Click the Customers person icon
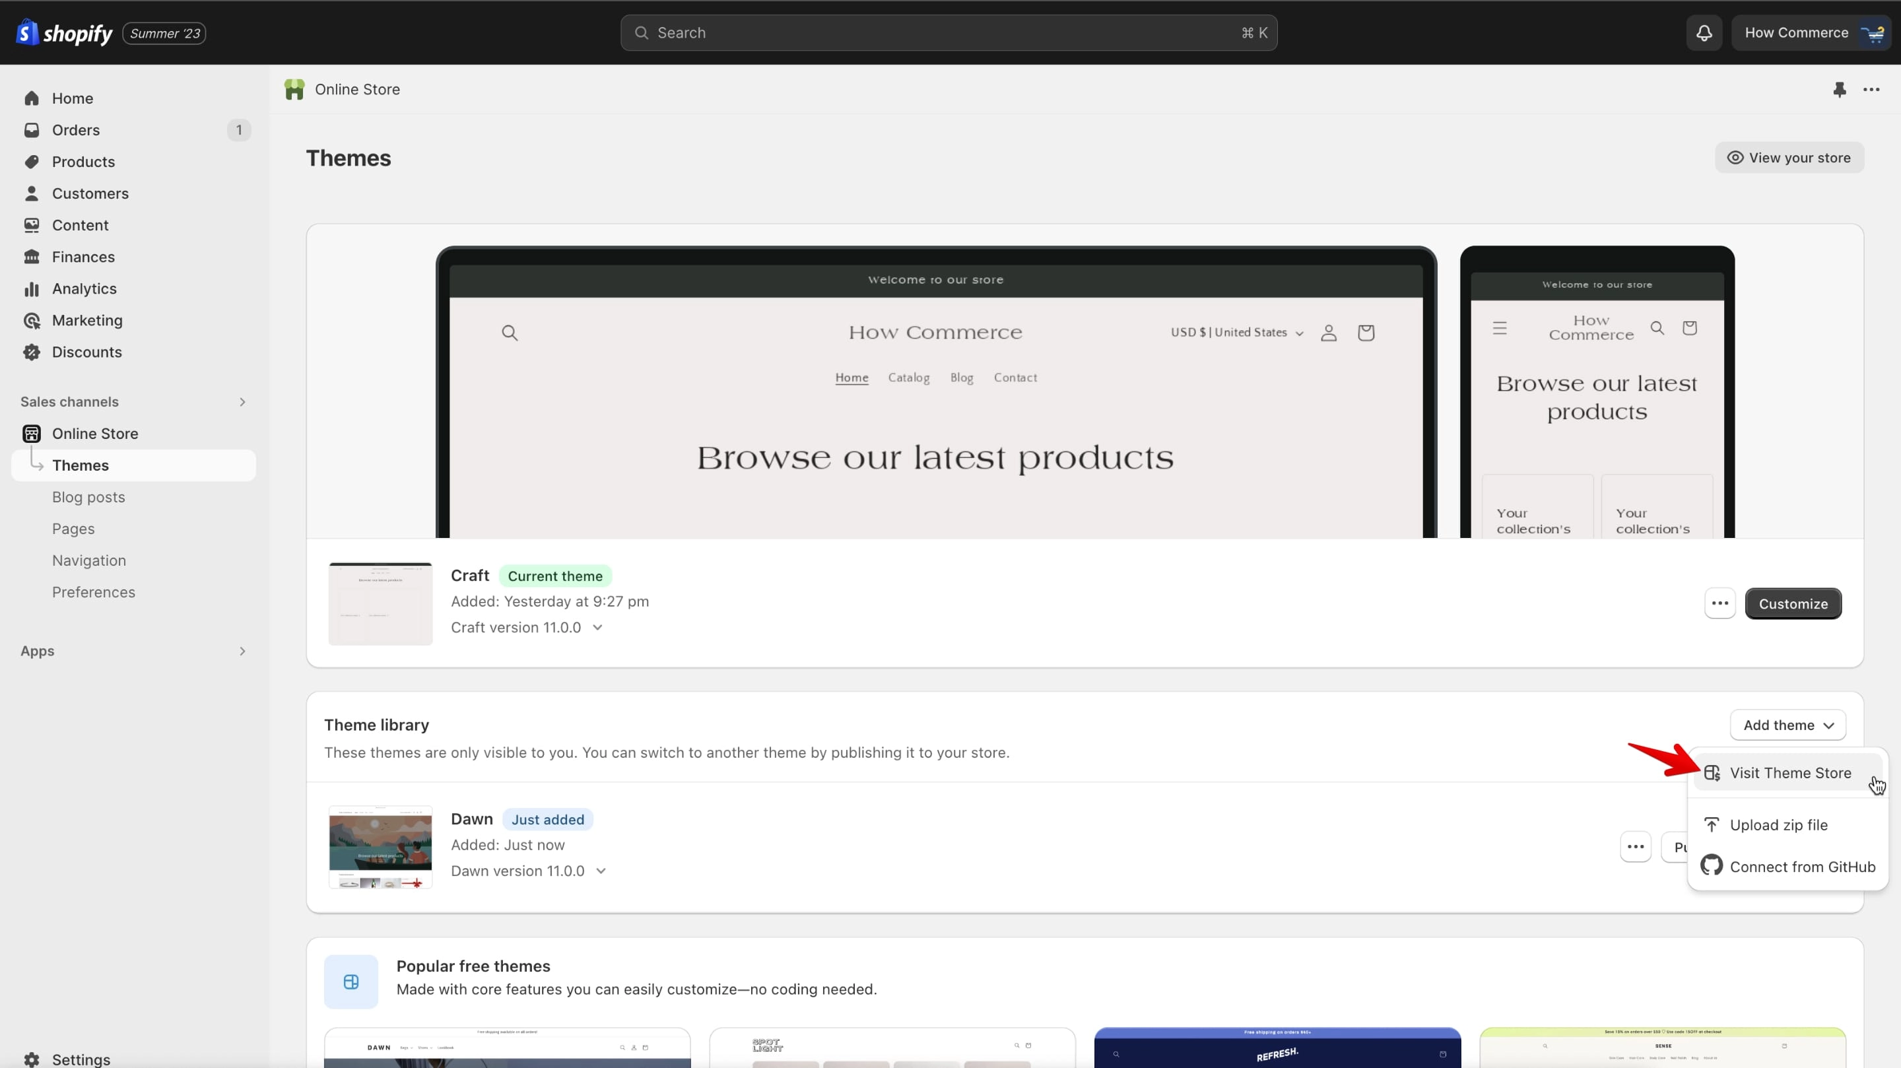Viewport: 1901px width, 1068px height. coord(31,193)
